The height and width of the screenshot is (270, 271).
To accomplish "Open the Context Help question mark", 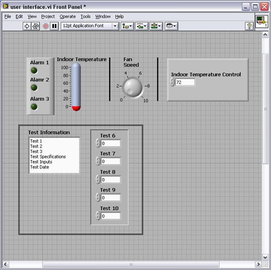I will tap(249, 26).
